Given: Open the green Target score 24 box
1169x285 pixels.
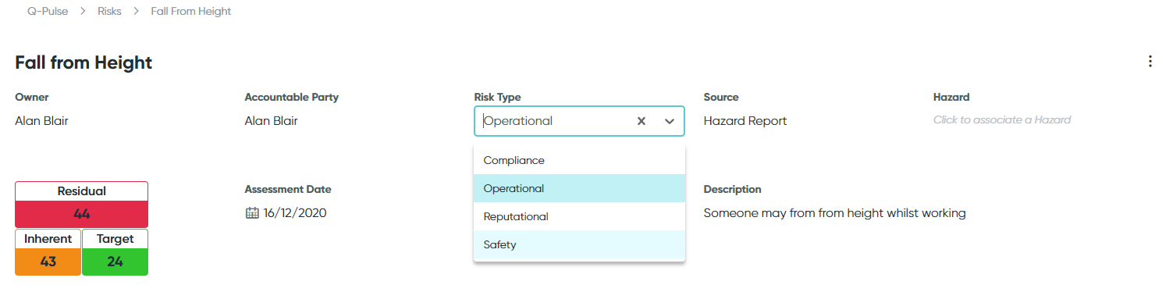Looking at the screenshot, I should tap(115, 262).
